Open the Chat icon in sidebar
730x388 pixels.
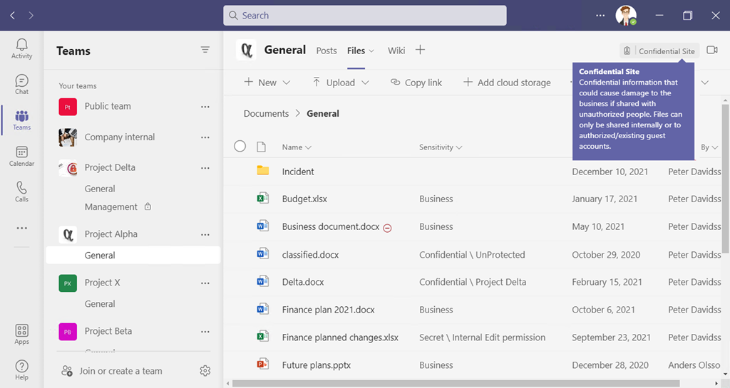tap(21, 84)
